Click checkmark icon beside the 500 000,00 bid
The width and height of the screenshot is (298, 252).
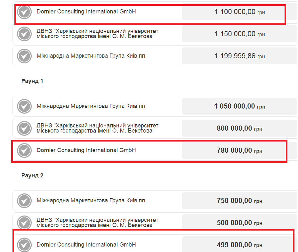point(24,223)
